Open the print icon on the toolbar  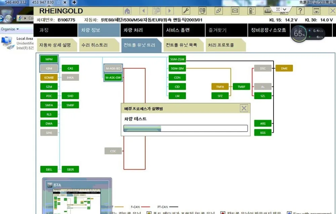click(x=267, y=11)
